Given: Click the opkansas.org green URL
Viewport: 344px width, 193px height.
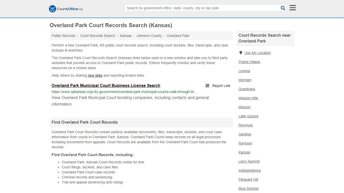Looking at the screenshot, I should click(x=124, y=92).
